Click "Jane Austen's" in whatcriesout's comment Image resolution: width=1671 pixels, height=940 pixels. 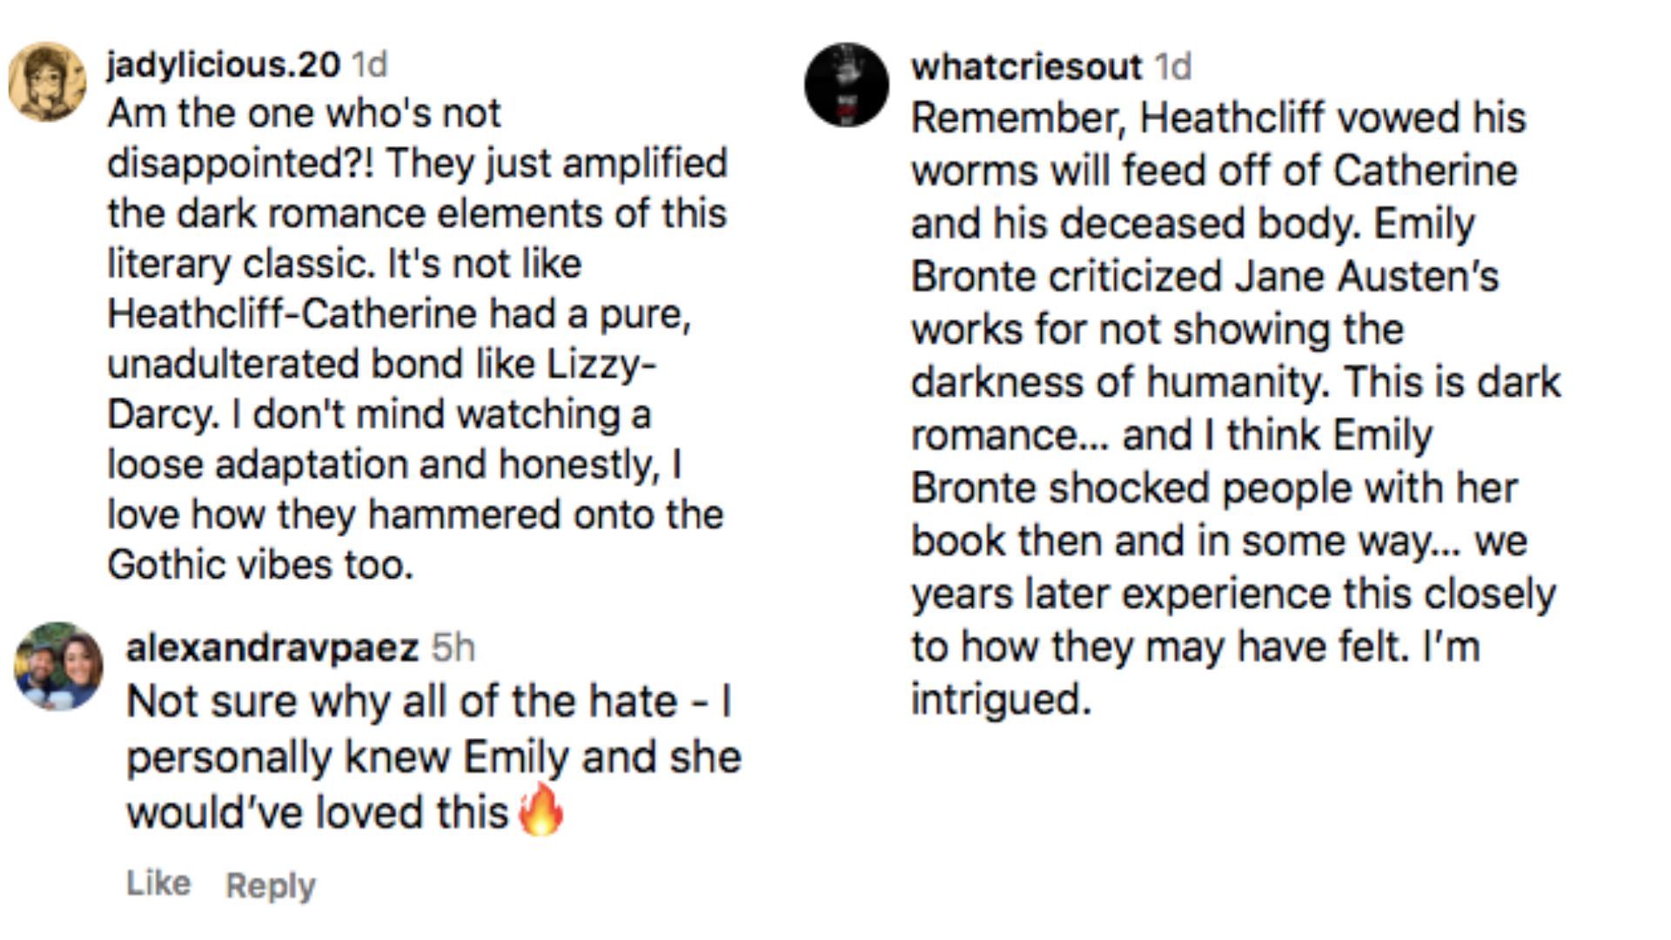pos(1366,277)
